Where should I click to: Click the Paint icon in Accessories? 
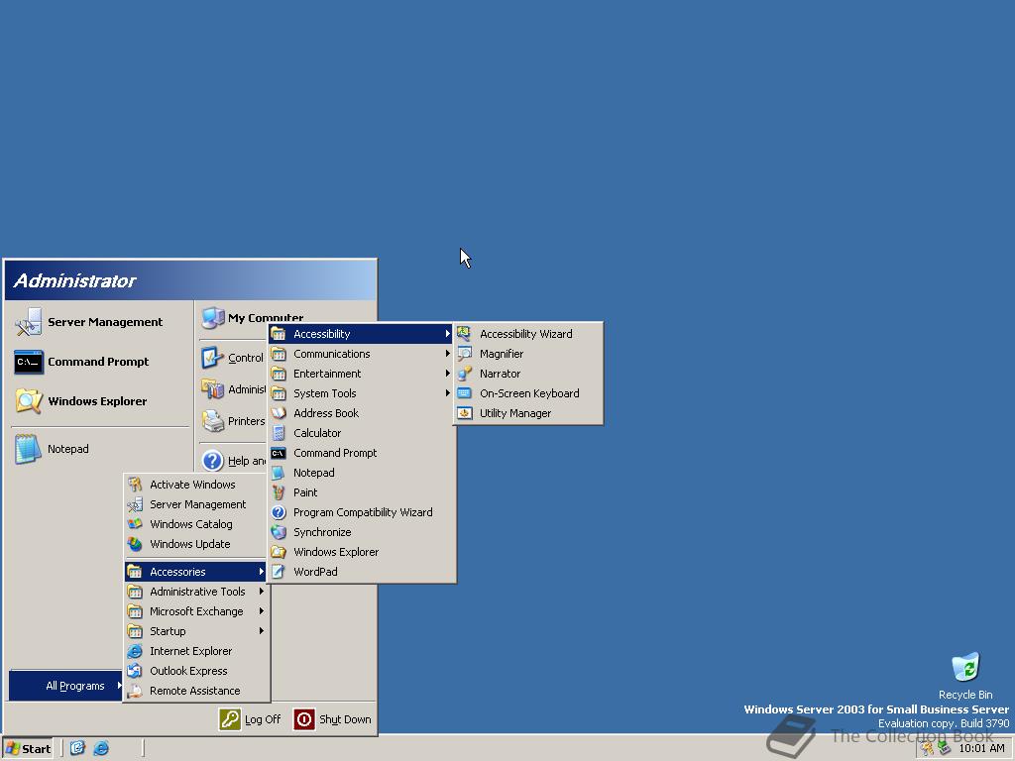[279, 492]
